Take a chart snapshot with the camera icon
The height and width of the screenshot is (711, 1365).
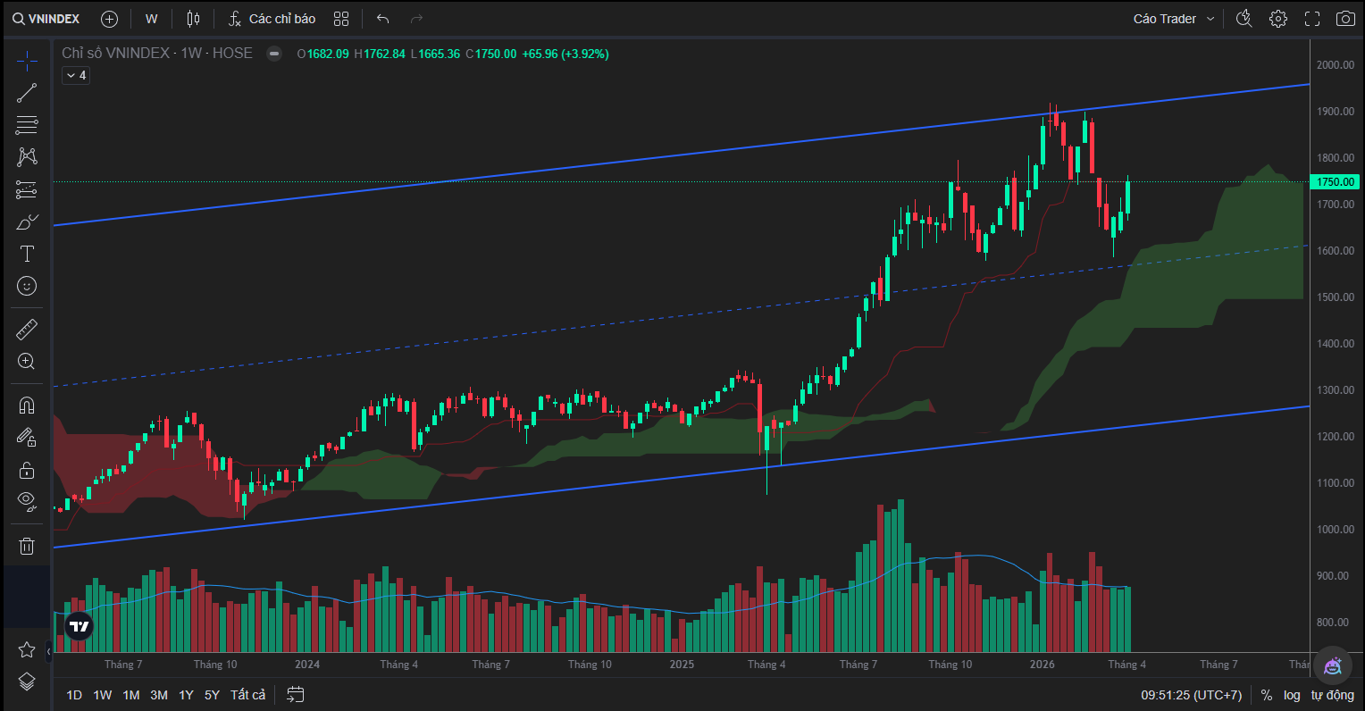click(1345, 19)
